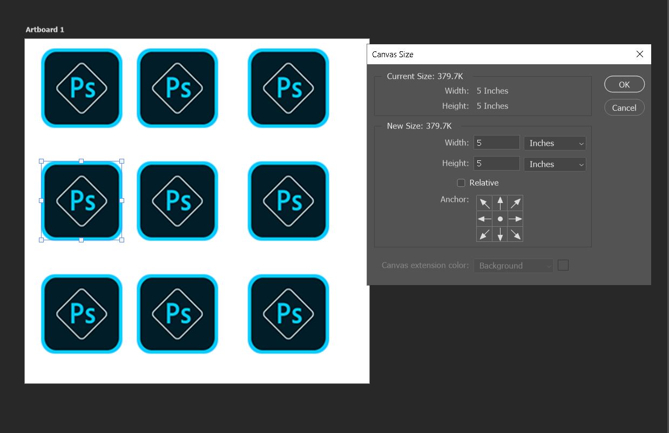Select the top-center anchor arrow

tap(499, 202)
